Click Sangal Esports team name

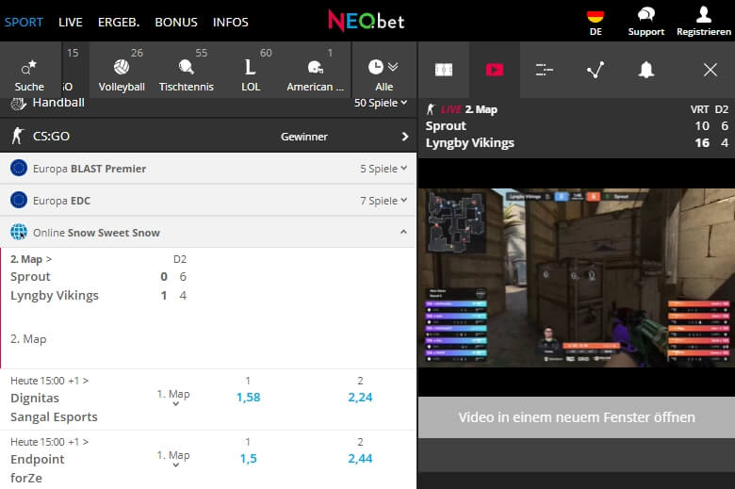coord(54,416)
